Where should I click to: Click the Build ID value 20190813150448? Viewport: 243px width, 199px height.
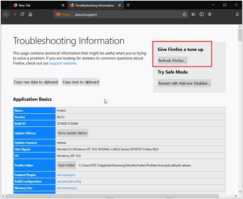(x=68, y=123)
